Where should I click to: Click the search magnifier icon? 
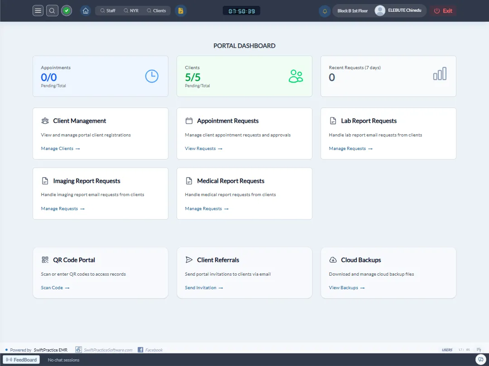click(x=52, y=10)
